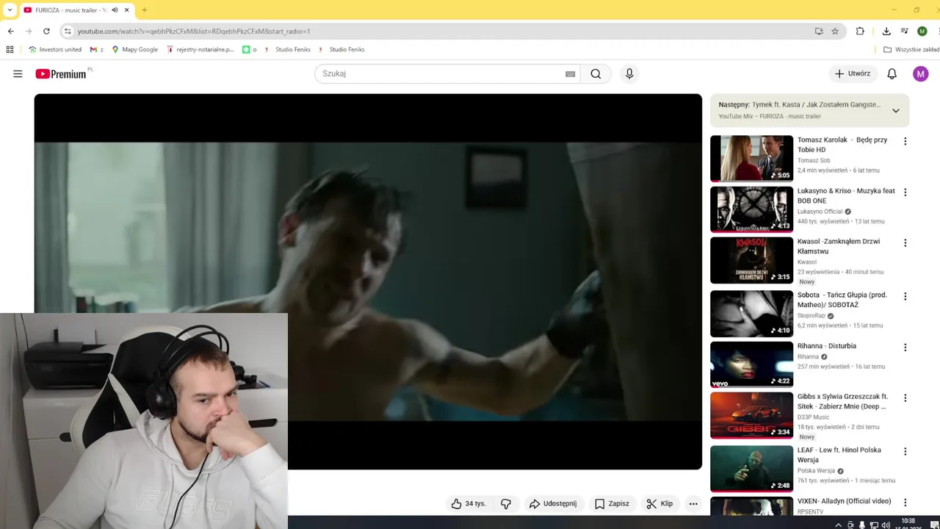Open the YouTube hamburger guide menu
This screenshot has height=529, width=940.
(18, 73)
